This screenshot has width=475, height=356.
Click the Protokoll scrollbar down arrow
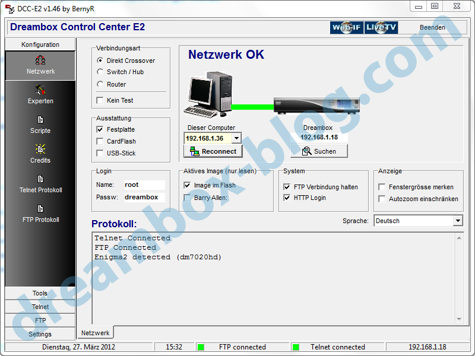point(459,319)
